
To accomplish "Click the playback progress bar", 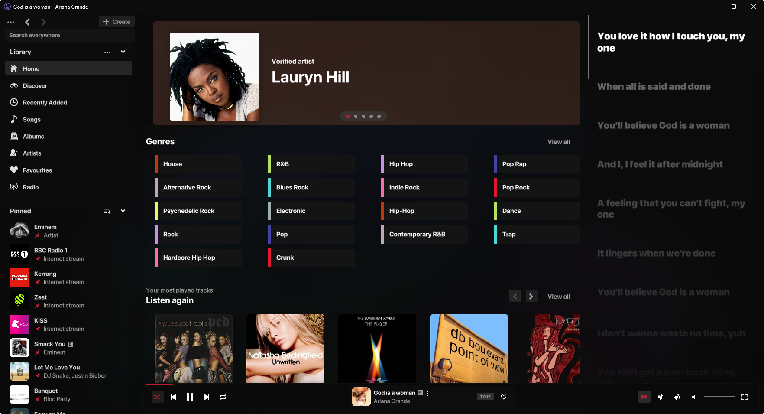I will coord(363,384).
